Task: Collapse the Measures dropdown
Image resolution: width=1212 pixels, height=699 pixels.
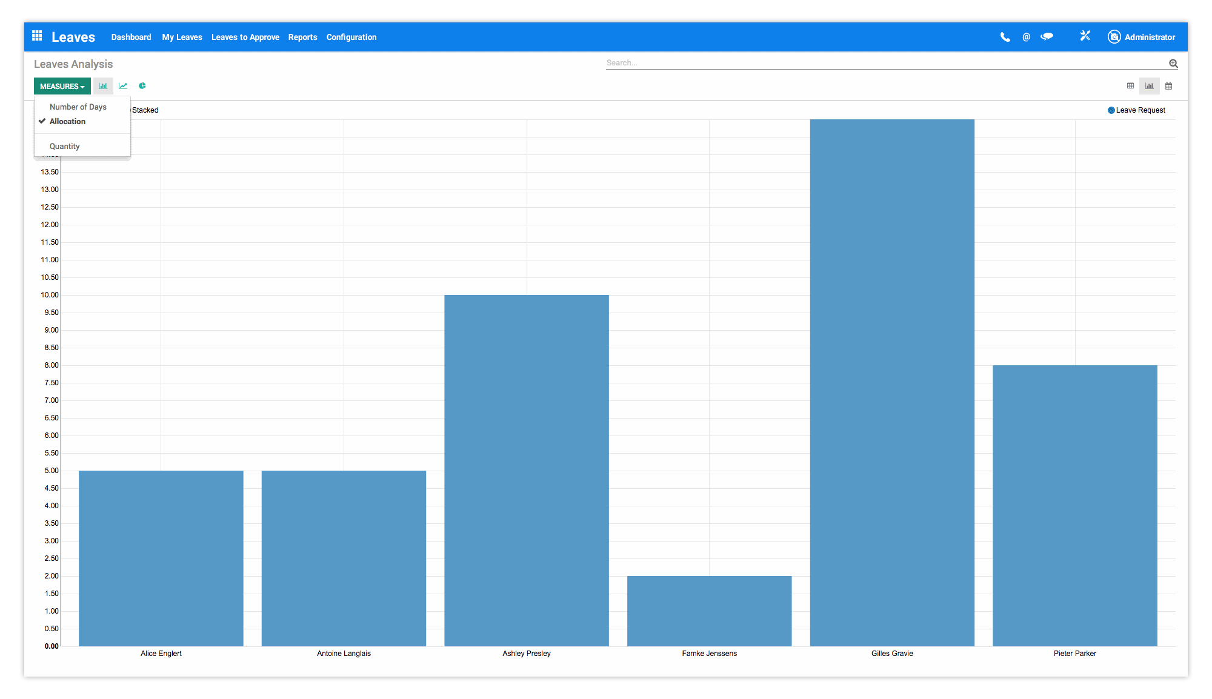Action: coord(62,86)
